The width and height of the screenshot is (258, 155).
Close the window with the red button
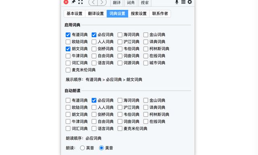[66, 2]
